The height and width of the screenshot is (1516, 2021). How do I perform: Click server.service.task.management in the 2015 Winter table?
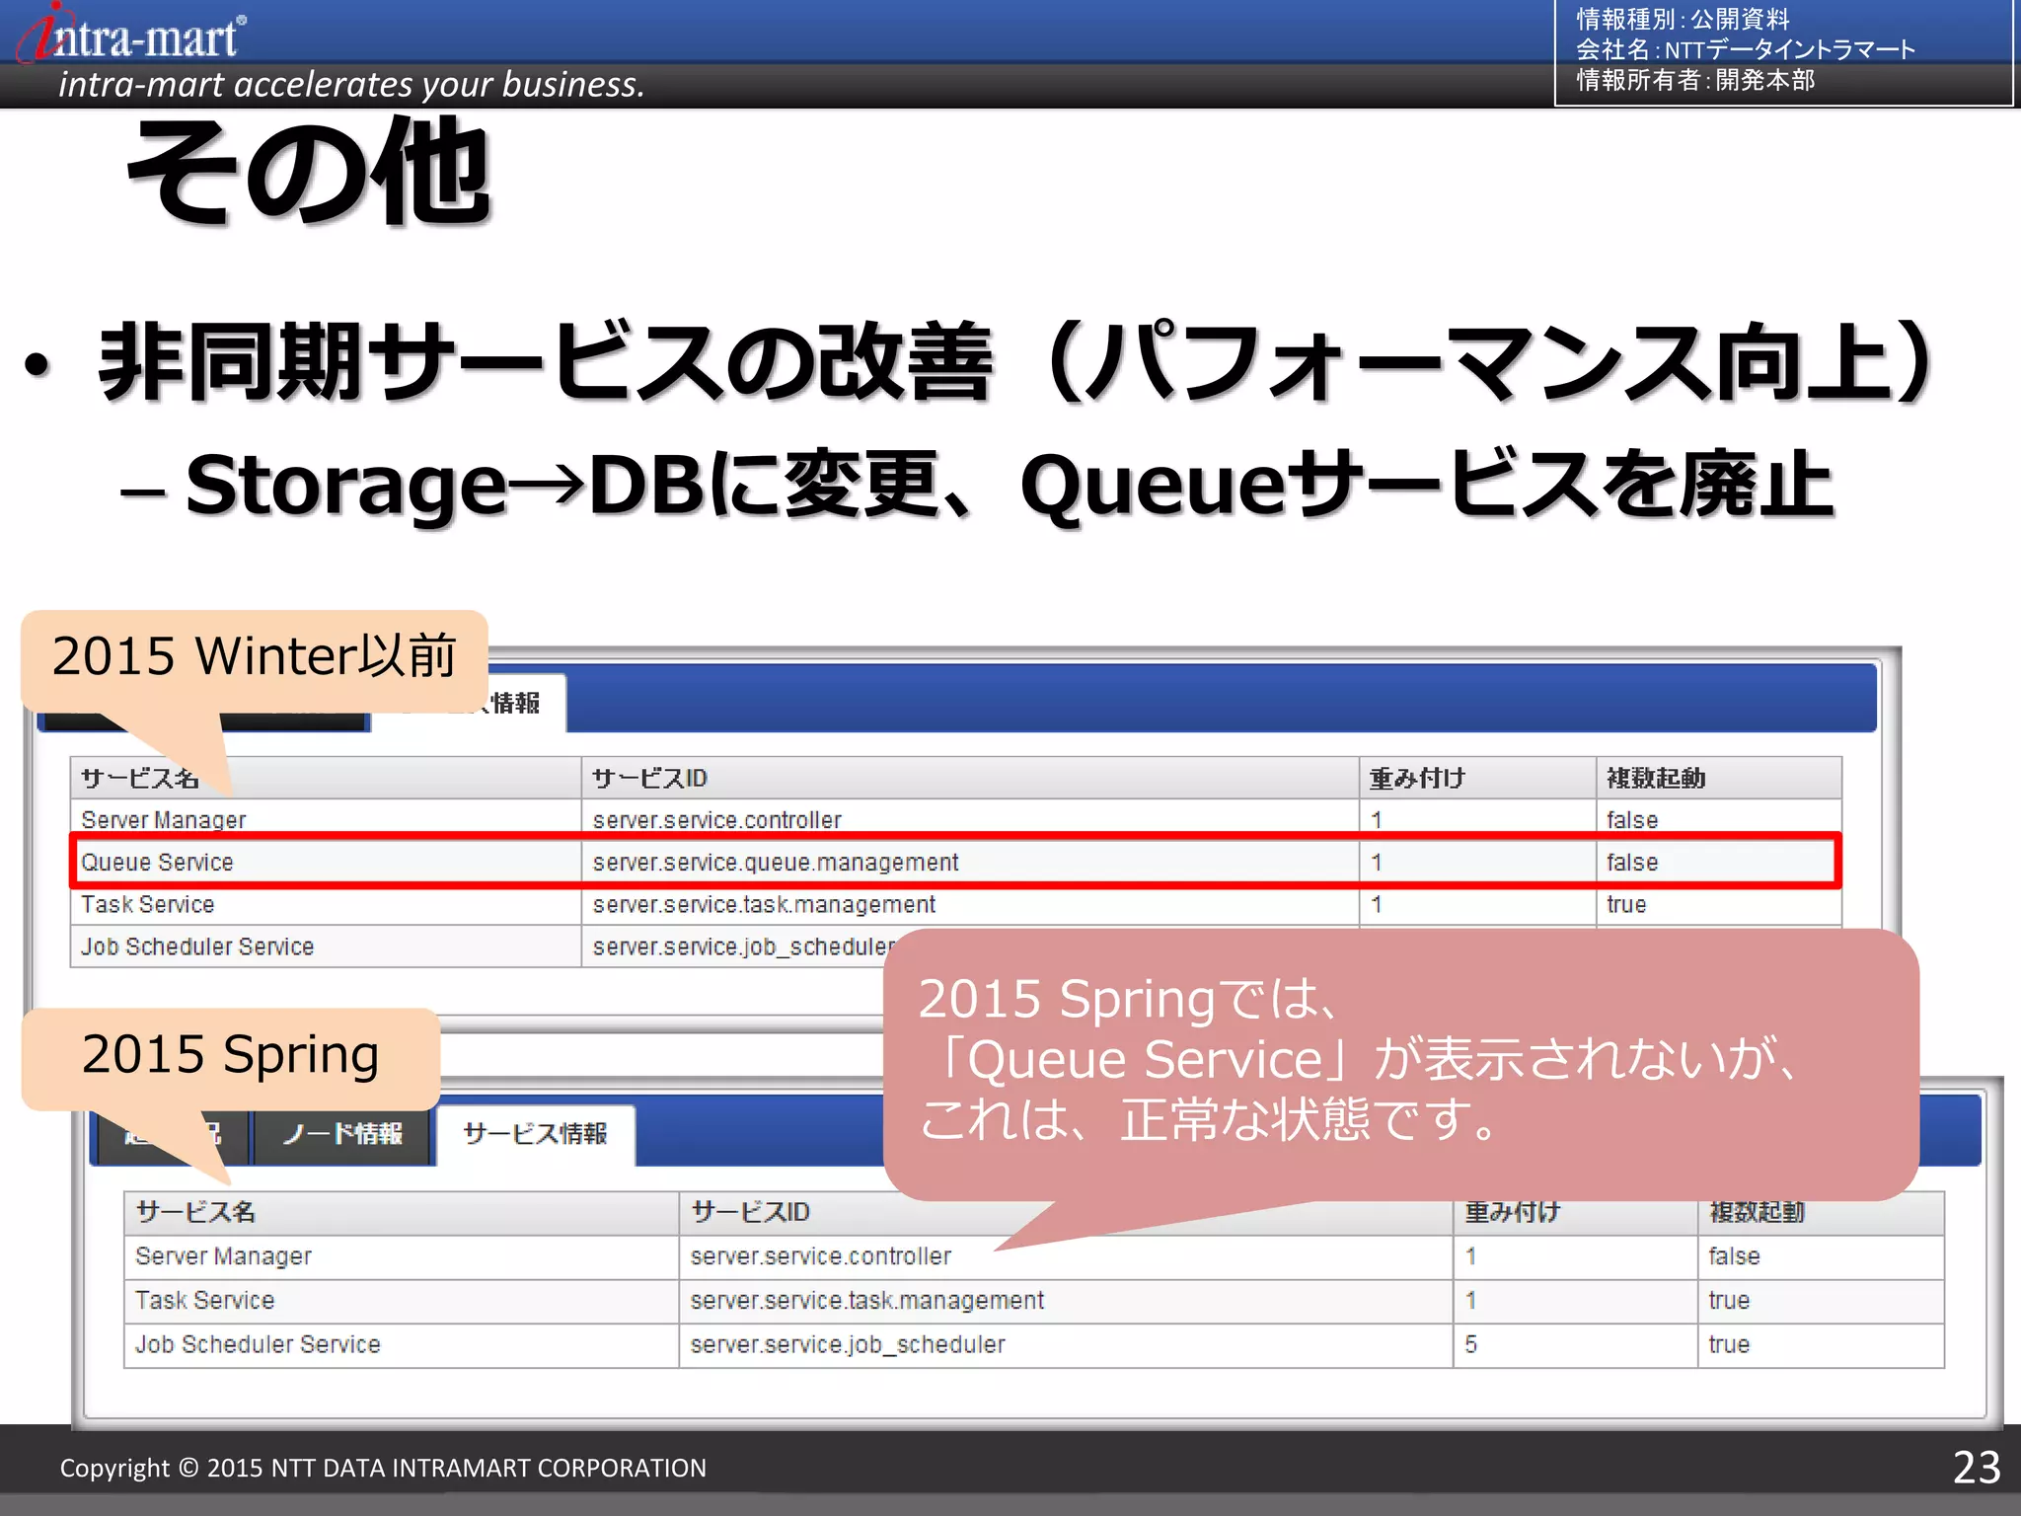pyautogui.click(x=764, y=905)
